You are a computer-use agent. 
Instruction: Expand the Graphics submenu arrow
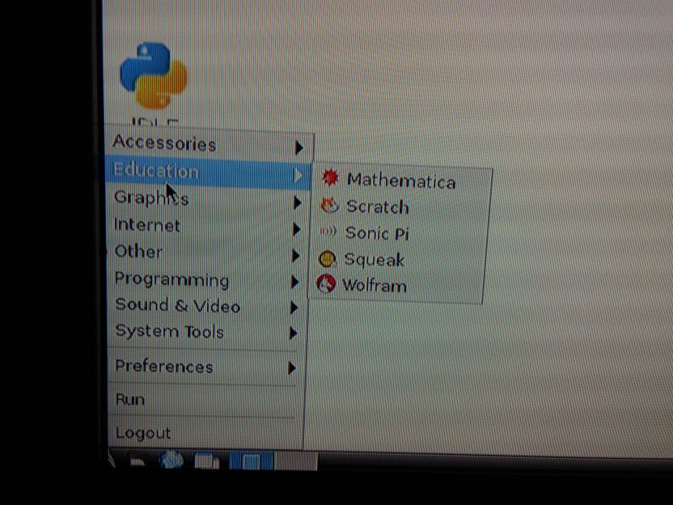point(297,202)
